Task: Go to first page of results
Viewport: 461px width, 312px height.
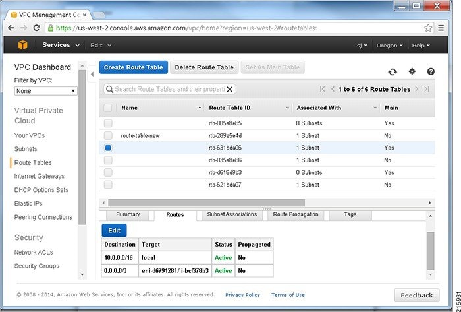Action: [322, 89]
